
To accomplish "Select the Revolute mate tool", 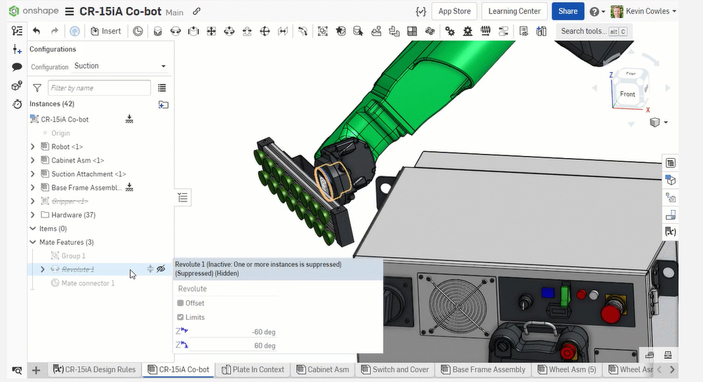I will pyautogui.click(x=176, y=31).
